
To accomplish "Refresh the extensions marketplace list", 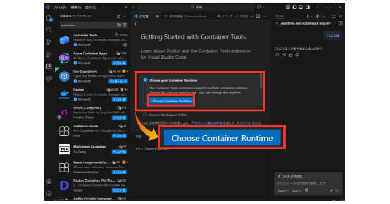I will tap(118, 16).
